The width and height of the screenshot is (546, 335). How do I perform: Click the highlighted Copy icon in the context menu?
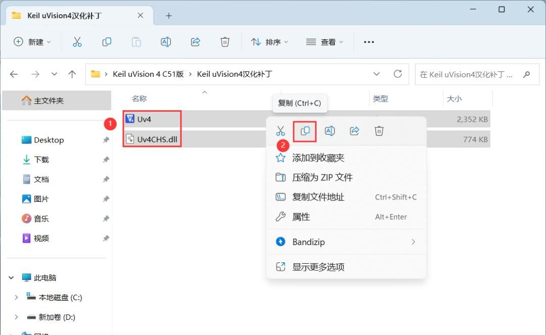[x=304, y=131]
